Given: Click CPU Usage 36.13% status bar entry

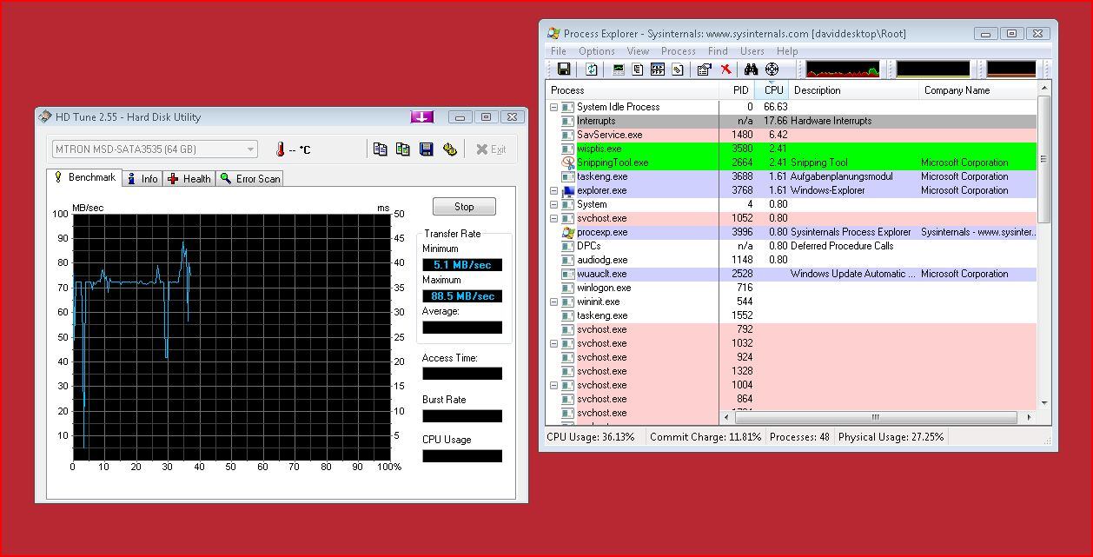Looking at the screenshot, I should [x=591, y=437].
